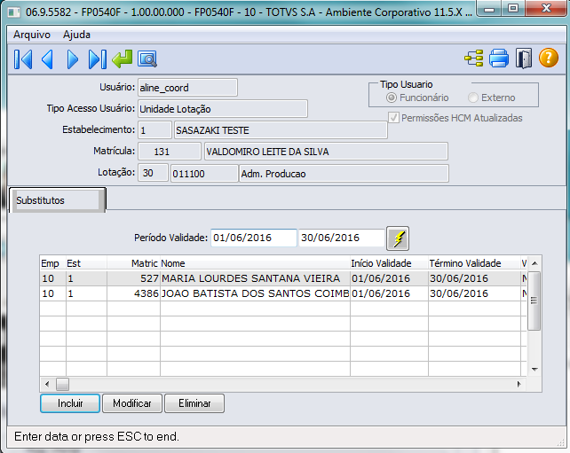
Task: Click the Matrícula field 131
Action: [170, 152]
